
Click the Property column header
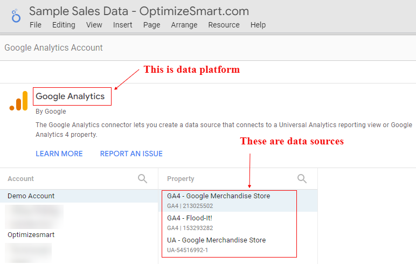click(x=181, y=179)
